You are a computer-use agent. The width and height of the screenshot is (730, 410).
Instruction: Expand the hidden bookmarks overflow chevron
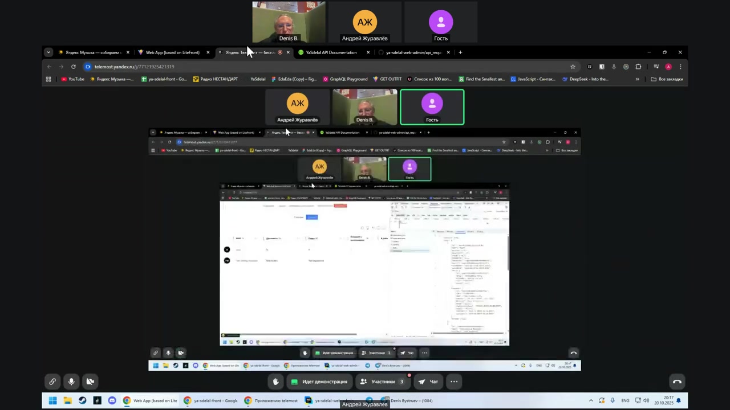(637, 79)
